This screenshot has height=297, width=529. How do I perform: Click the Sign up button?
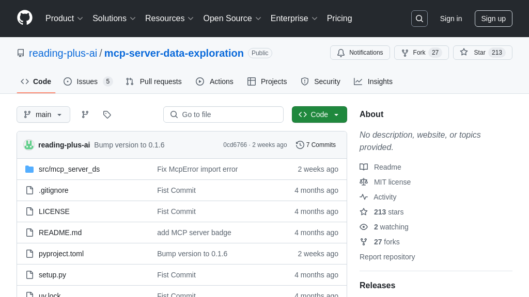(493, 19)
